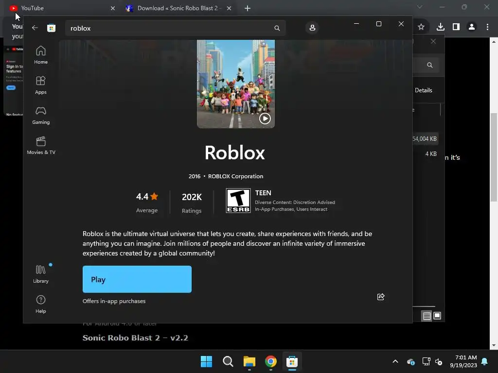Click search icon in background File Explorer window
This screenshot has height=373, width=498.
pos(430,65)
